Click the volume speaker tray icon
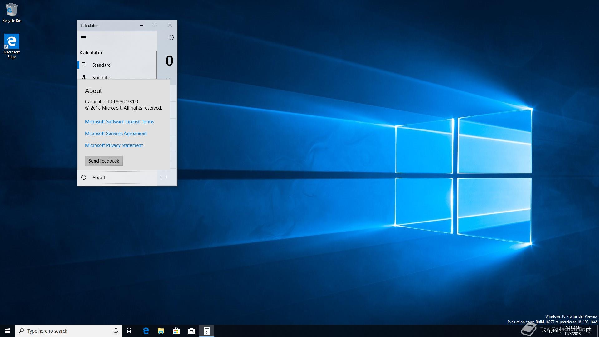 (x=559, y=331)
